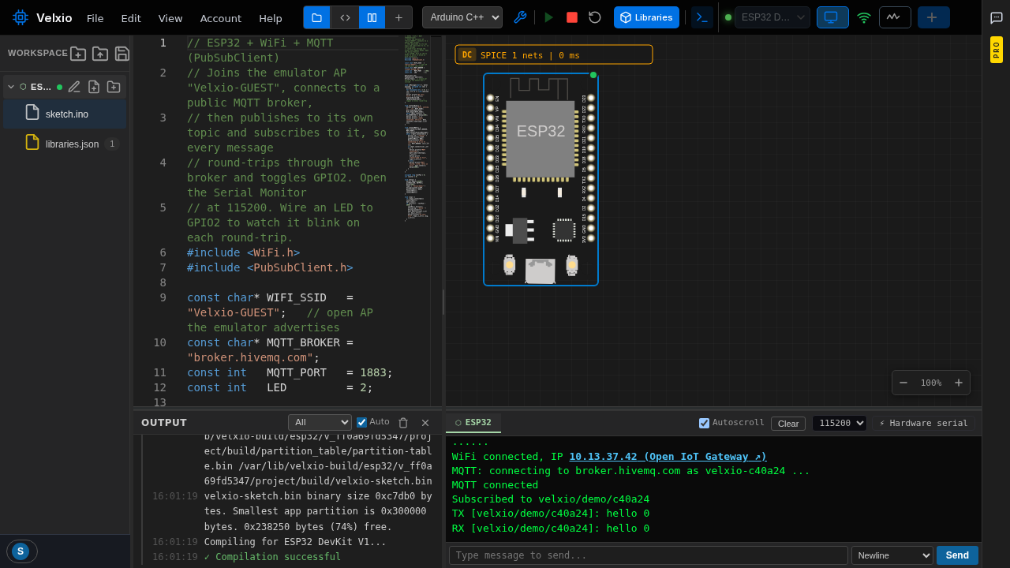1010x568 pixels.
Task: Open the Output filter All dropdown
Action: coord(320,423)
